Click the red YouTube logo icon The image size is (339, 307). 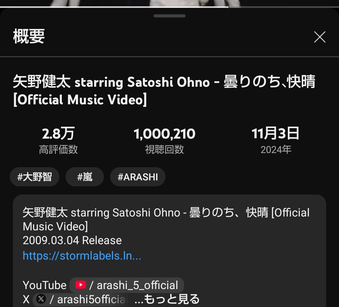(x=81, y=285)
